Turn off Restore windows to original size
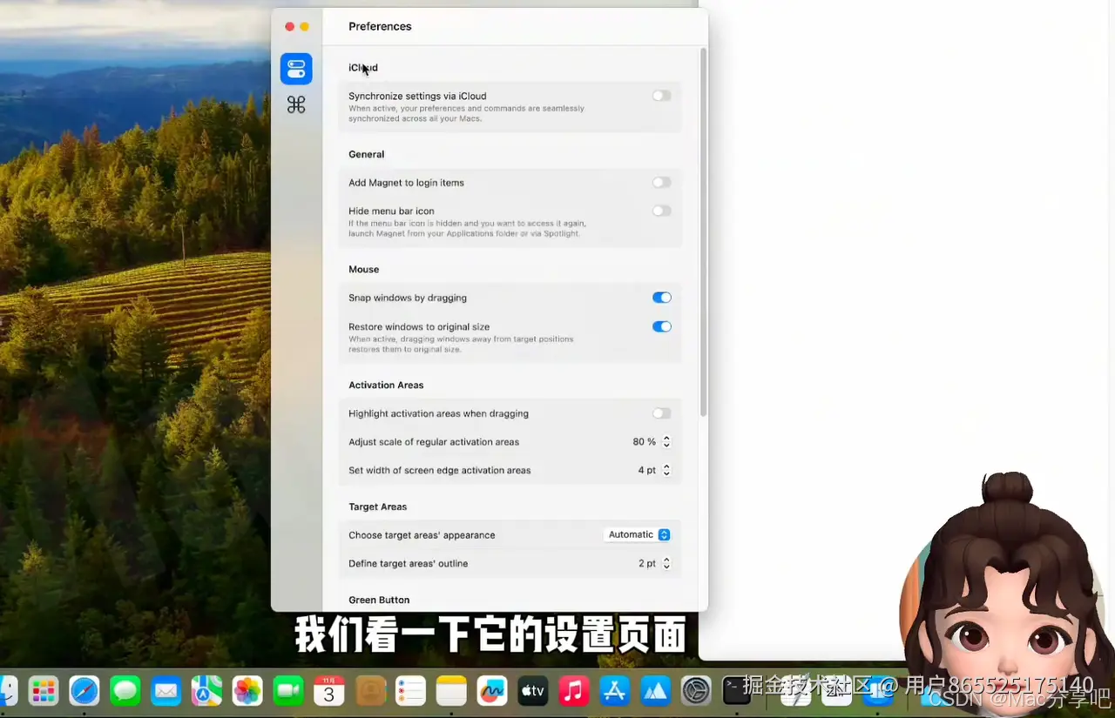The width and height of the screenshot is (1115, 718). click(662, 327)
